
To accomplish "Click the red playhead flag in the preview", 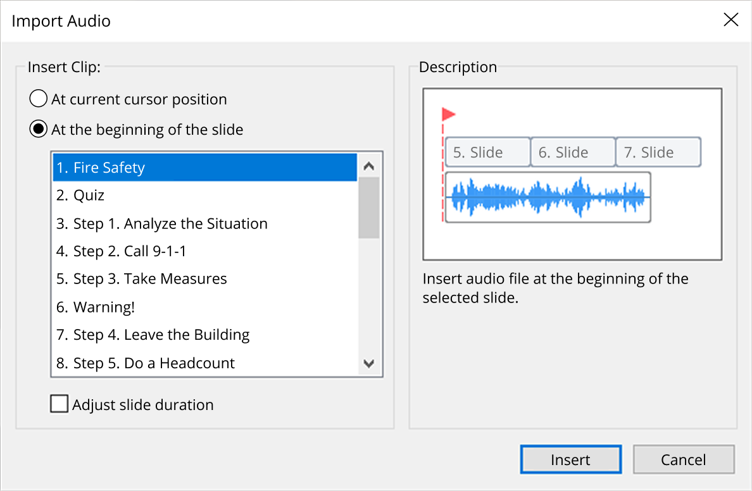I will 449,115.
